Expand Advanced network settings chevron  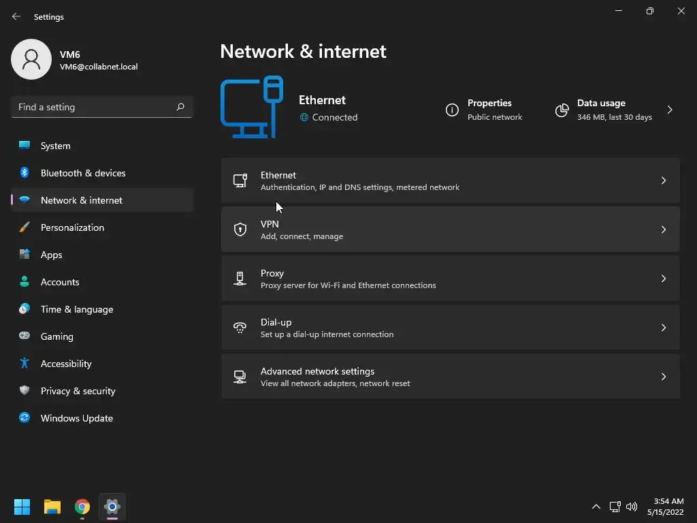click(664, 377)
